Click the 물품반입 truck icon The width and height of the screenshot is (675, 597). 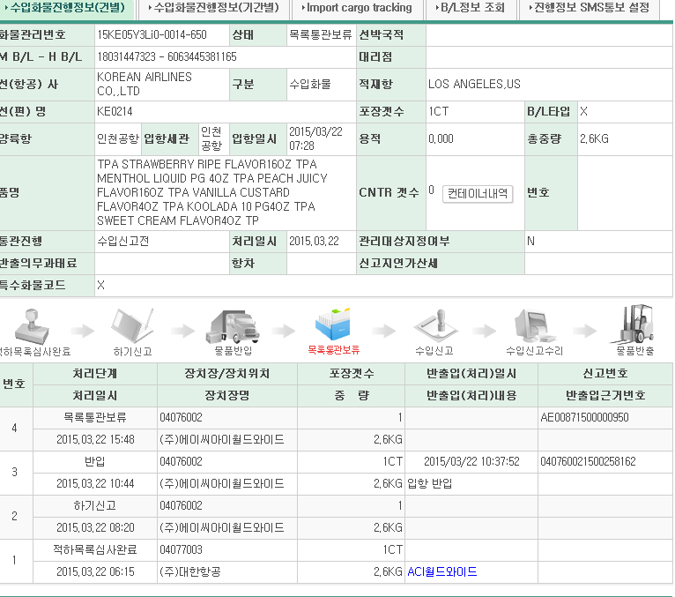233,326
